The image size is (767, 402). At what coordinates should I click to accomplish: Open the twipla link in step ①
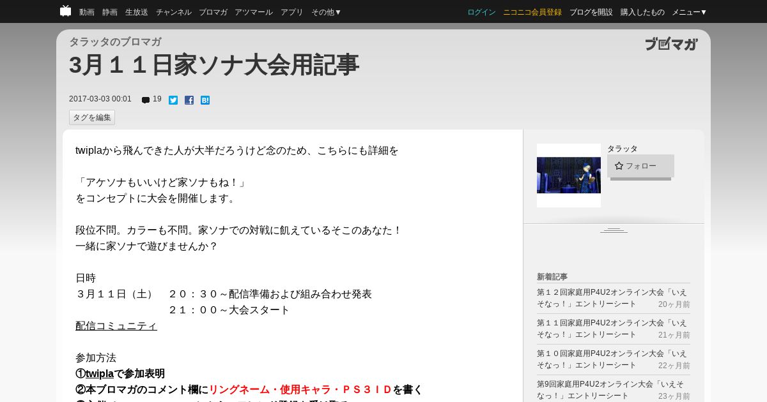coord(100,374)
